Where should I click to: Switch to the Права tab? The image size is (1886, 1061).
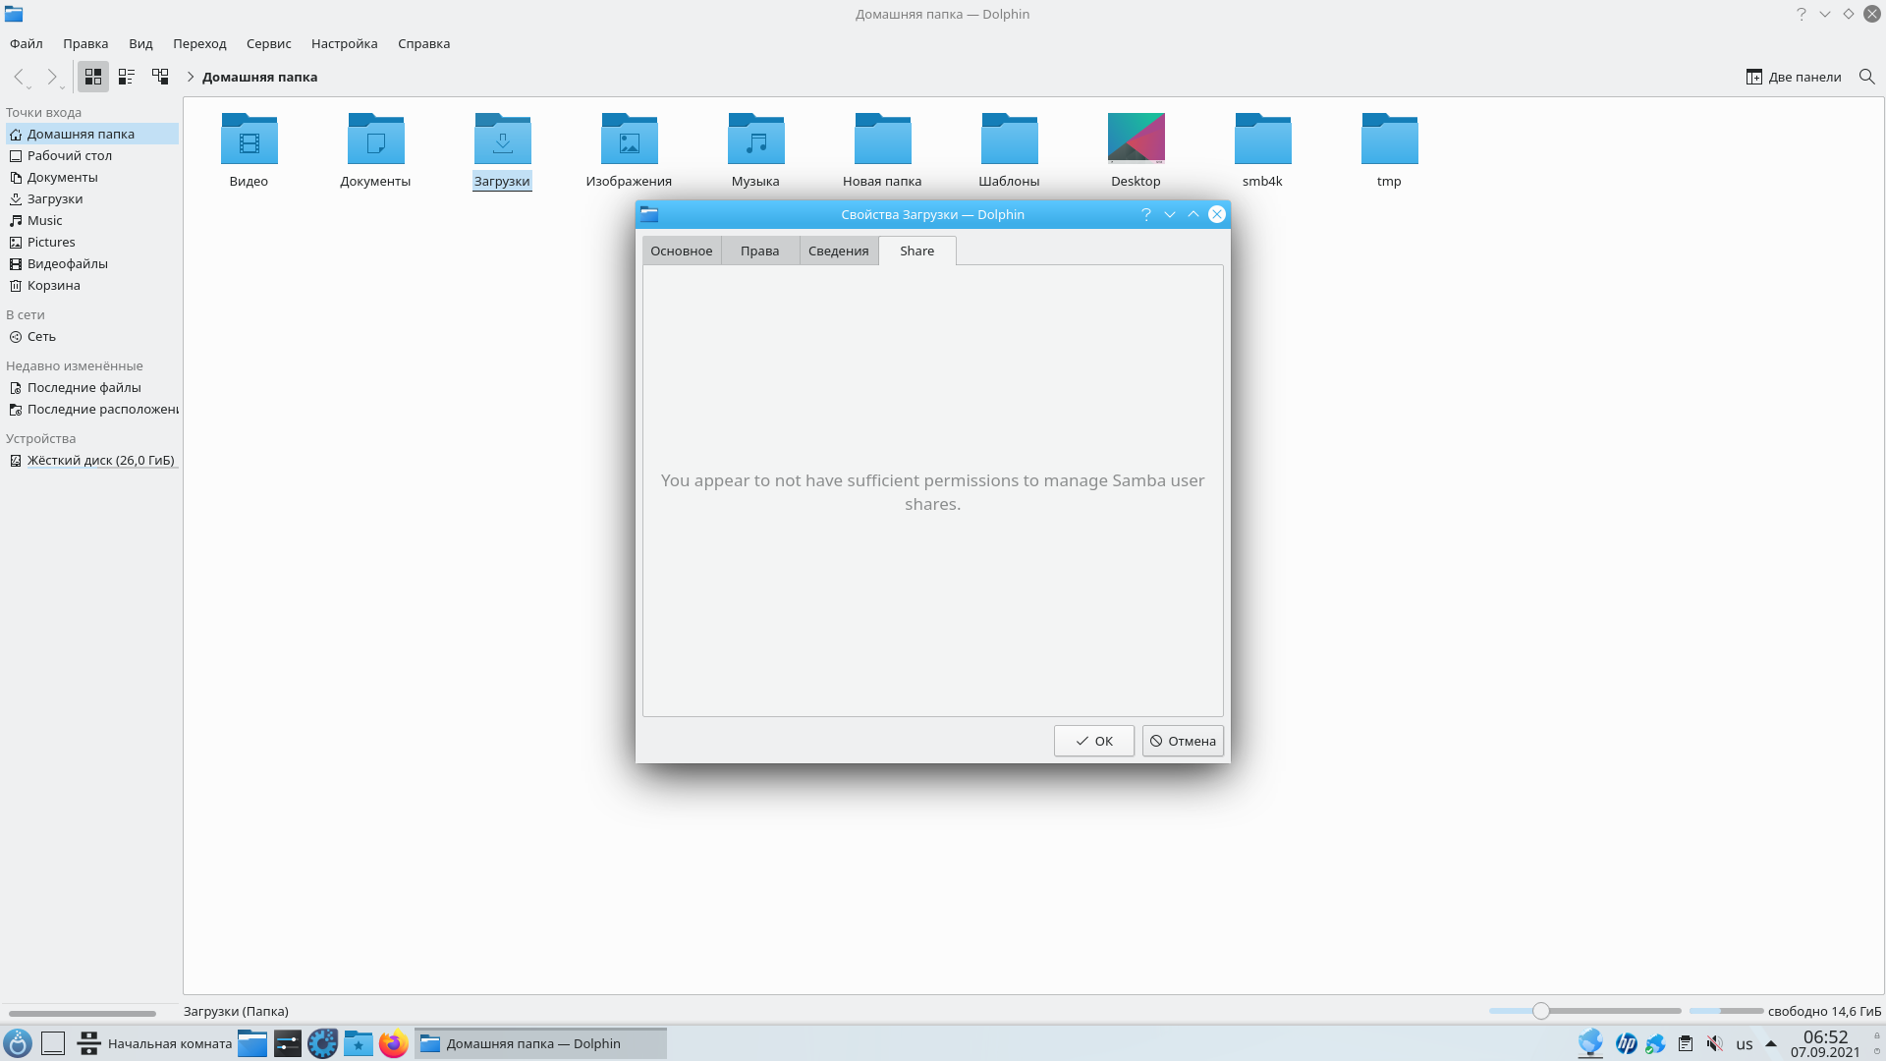759,251
